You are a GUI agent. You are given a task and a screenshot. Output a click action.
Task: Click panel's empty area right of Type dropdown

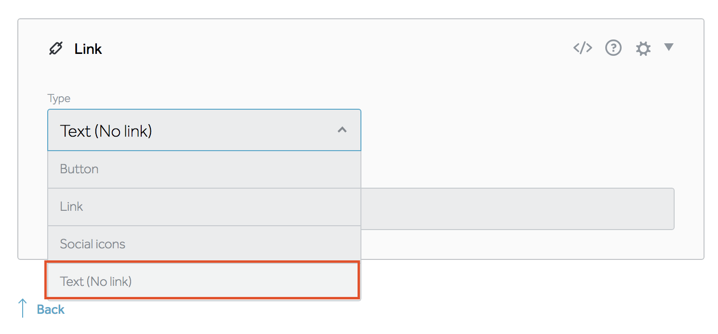[x=516, y=130]
